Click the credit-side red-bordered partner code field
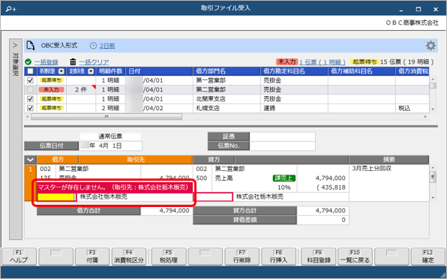The image size is (447, 279). [213, 196]
